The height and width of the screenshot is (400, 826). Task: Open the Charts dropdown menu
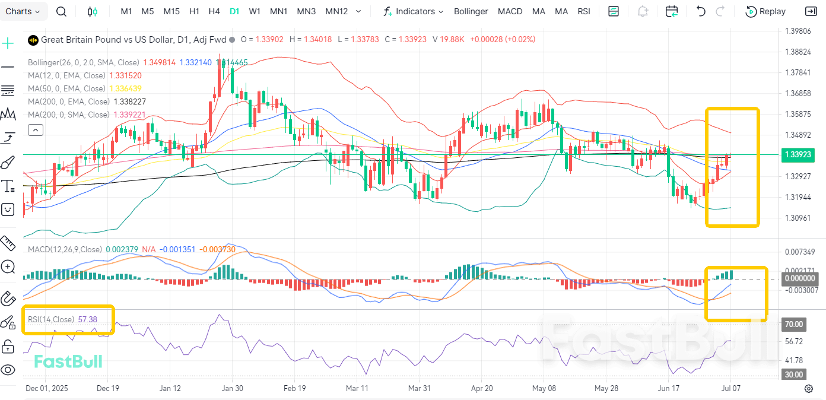(23, 11)
